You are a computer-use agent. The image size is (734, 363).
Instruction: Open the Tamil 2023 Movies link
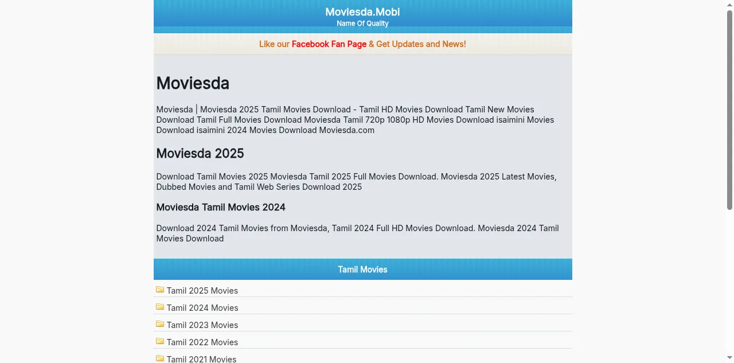(x=202, y=325)
